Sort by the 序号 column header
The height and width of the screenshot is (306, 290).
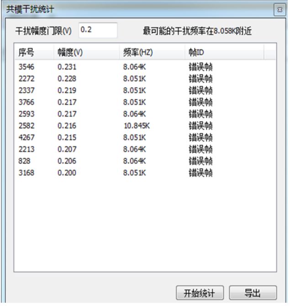(34, 52)
